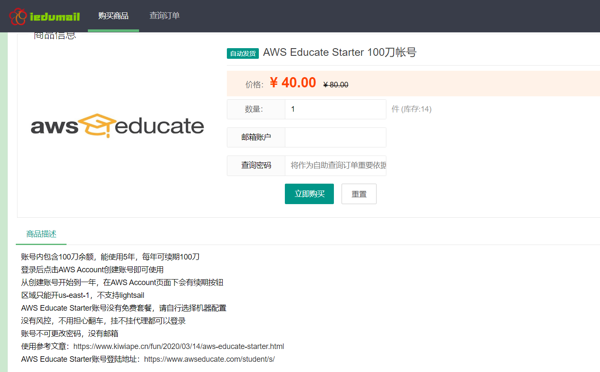Screen dimensions: 600x372
Task: Click the 自动发货 badge
Action: coord(243,53)
